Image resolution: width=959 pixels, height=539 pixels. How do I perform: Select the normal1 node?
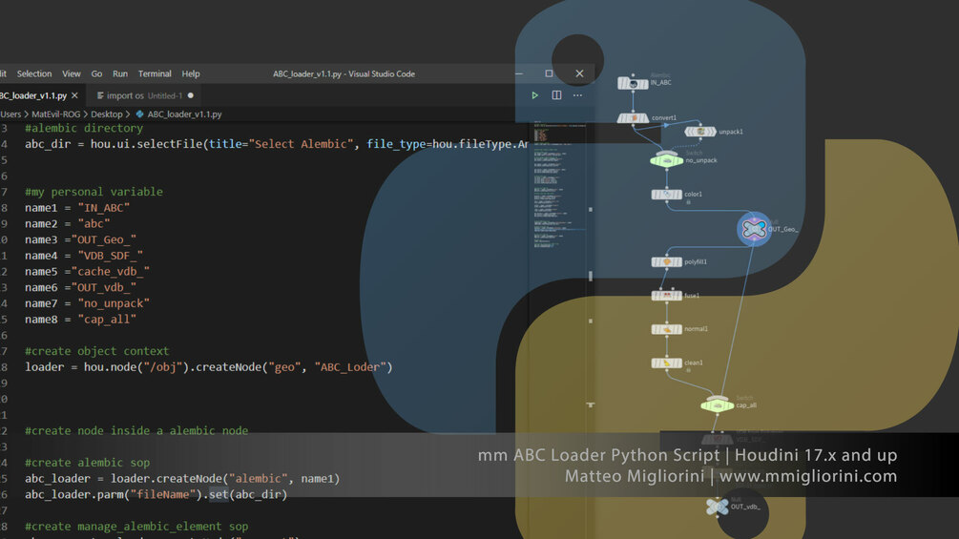pos(667,329)
